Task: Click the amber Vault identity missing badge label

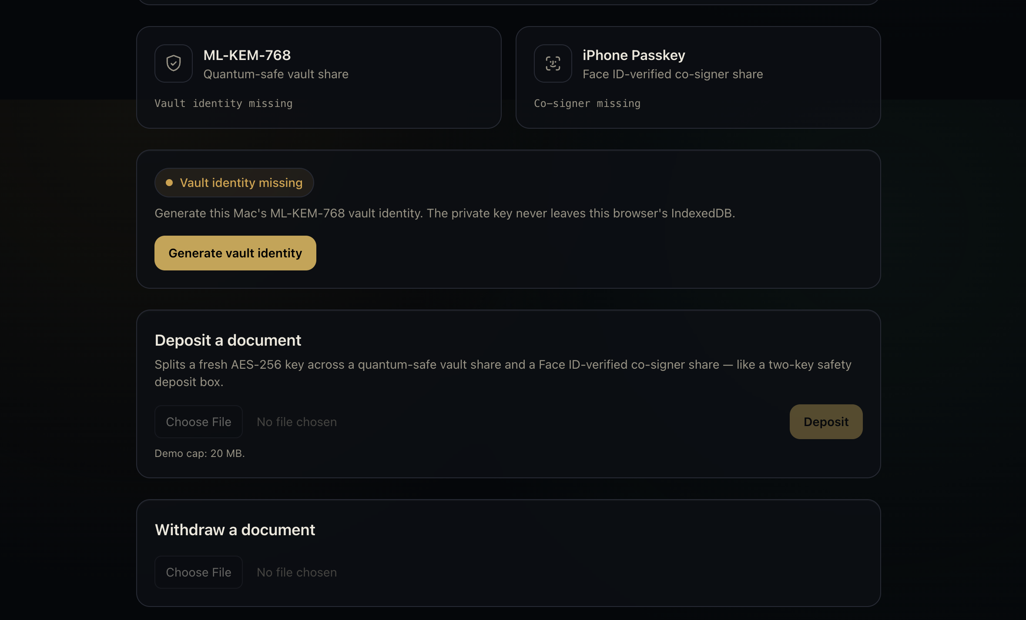Action: [241, 183]
